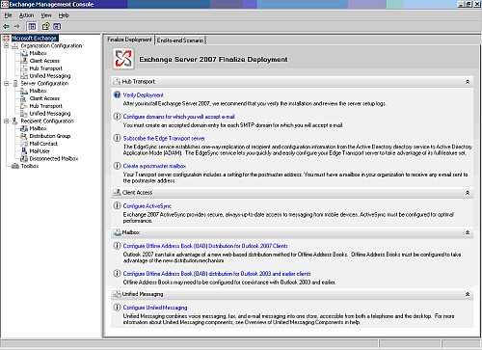This screenshot has height=350, width=482.
Task: Click the info icon beside Create a postmaster mailbox
Action: 117,166
